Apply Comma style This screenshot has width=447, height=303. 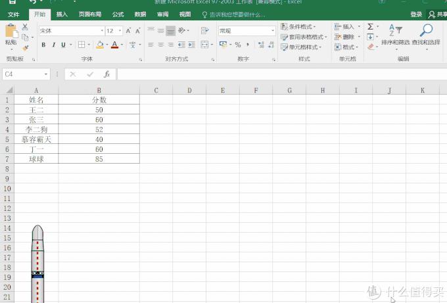point(248,45)
